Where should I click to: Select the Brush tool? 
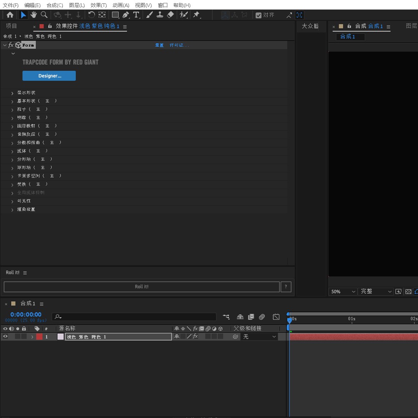[149, 15]
